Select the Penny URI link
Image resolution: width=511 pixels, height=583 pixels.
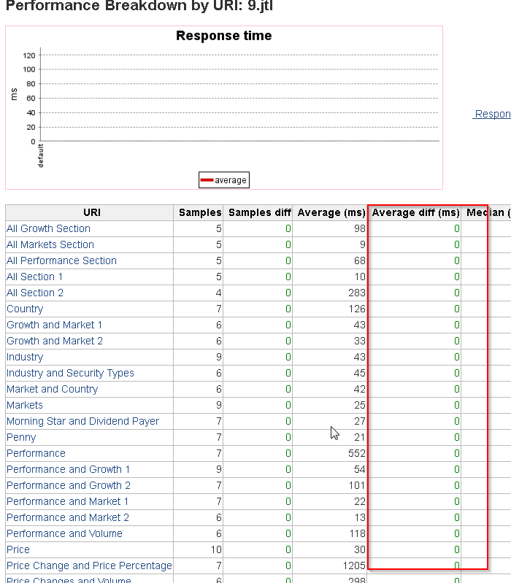[21, 437]
